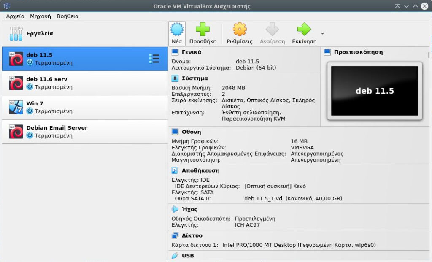Click the grey Αναίρεση arrow icon
Image resolution: width=432 pixels, height=262 pixels.
pyautogui.click(x=272, y=30)
